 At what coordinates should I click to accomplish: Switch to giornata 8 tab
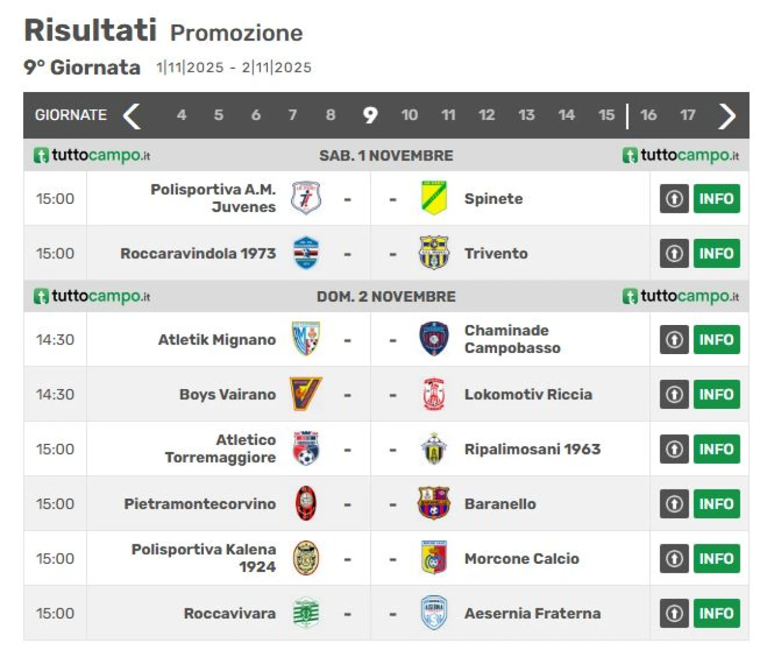(x=330, y=115)
